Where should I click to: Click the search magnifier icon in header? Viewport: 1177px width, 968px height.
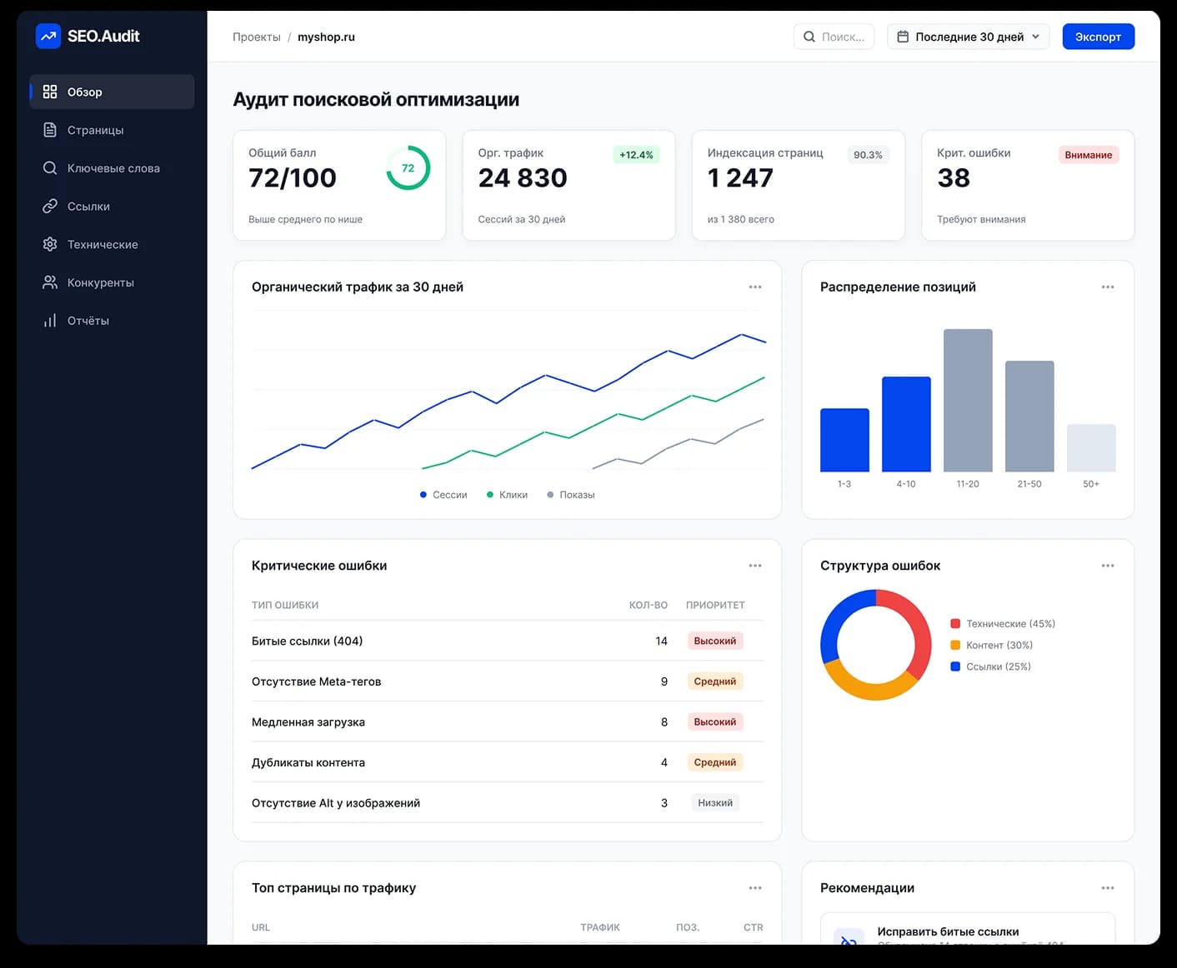(809, 37)
